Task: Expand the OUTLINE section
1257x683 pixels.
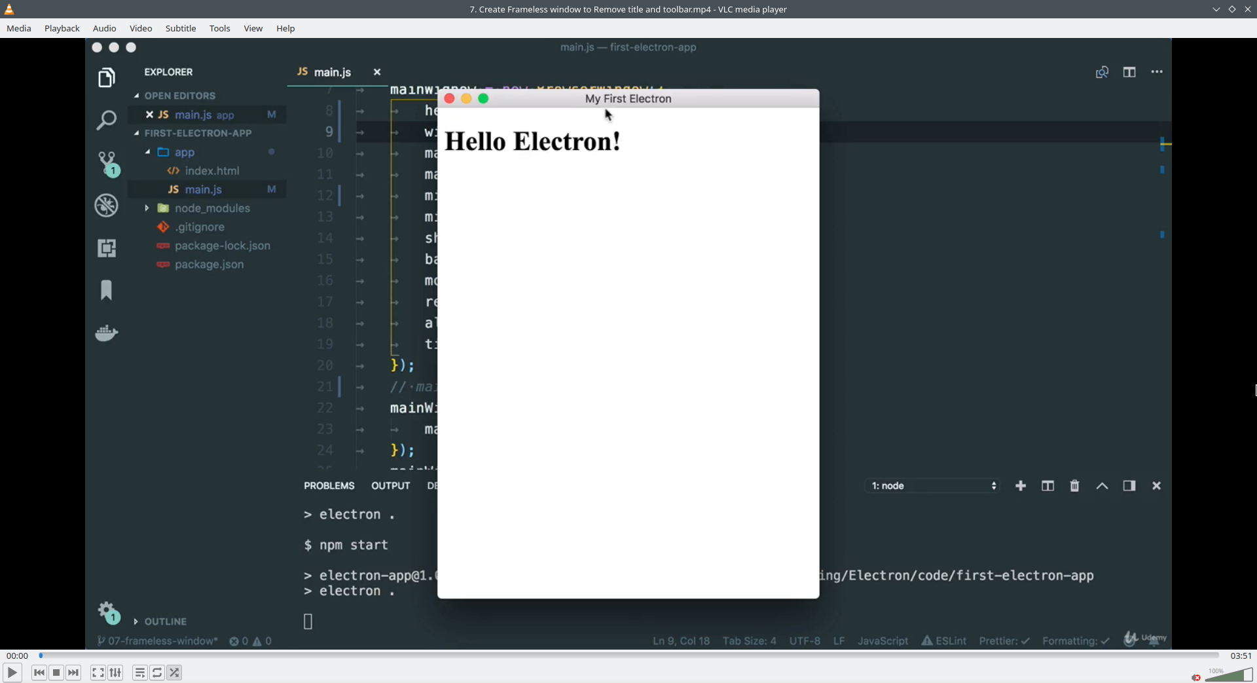Action: click(160, 621)
